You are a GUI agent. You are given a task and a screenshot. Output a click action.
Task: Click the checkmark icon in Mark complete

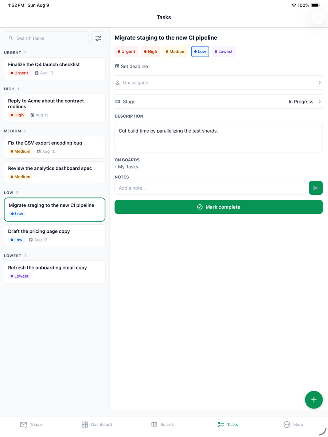(200, 207)
